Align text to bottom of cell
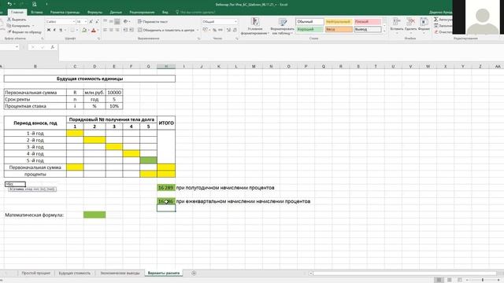This screenshot has height=283, width=504. coord(117,21)
